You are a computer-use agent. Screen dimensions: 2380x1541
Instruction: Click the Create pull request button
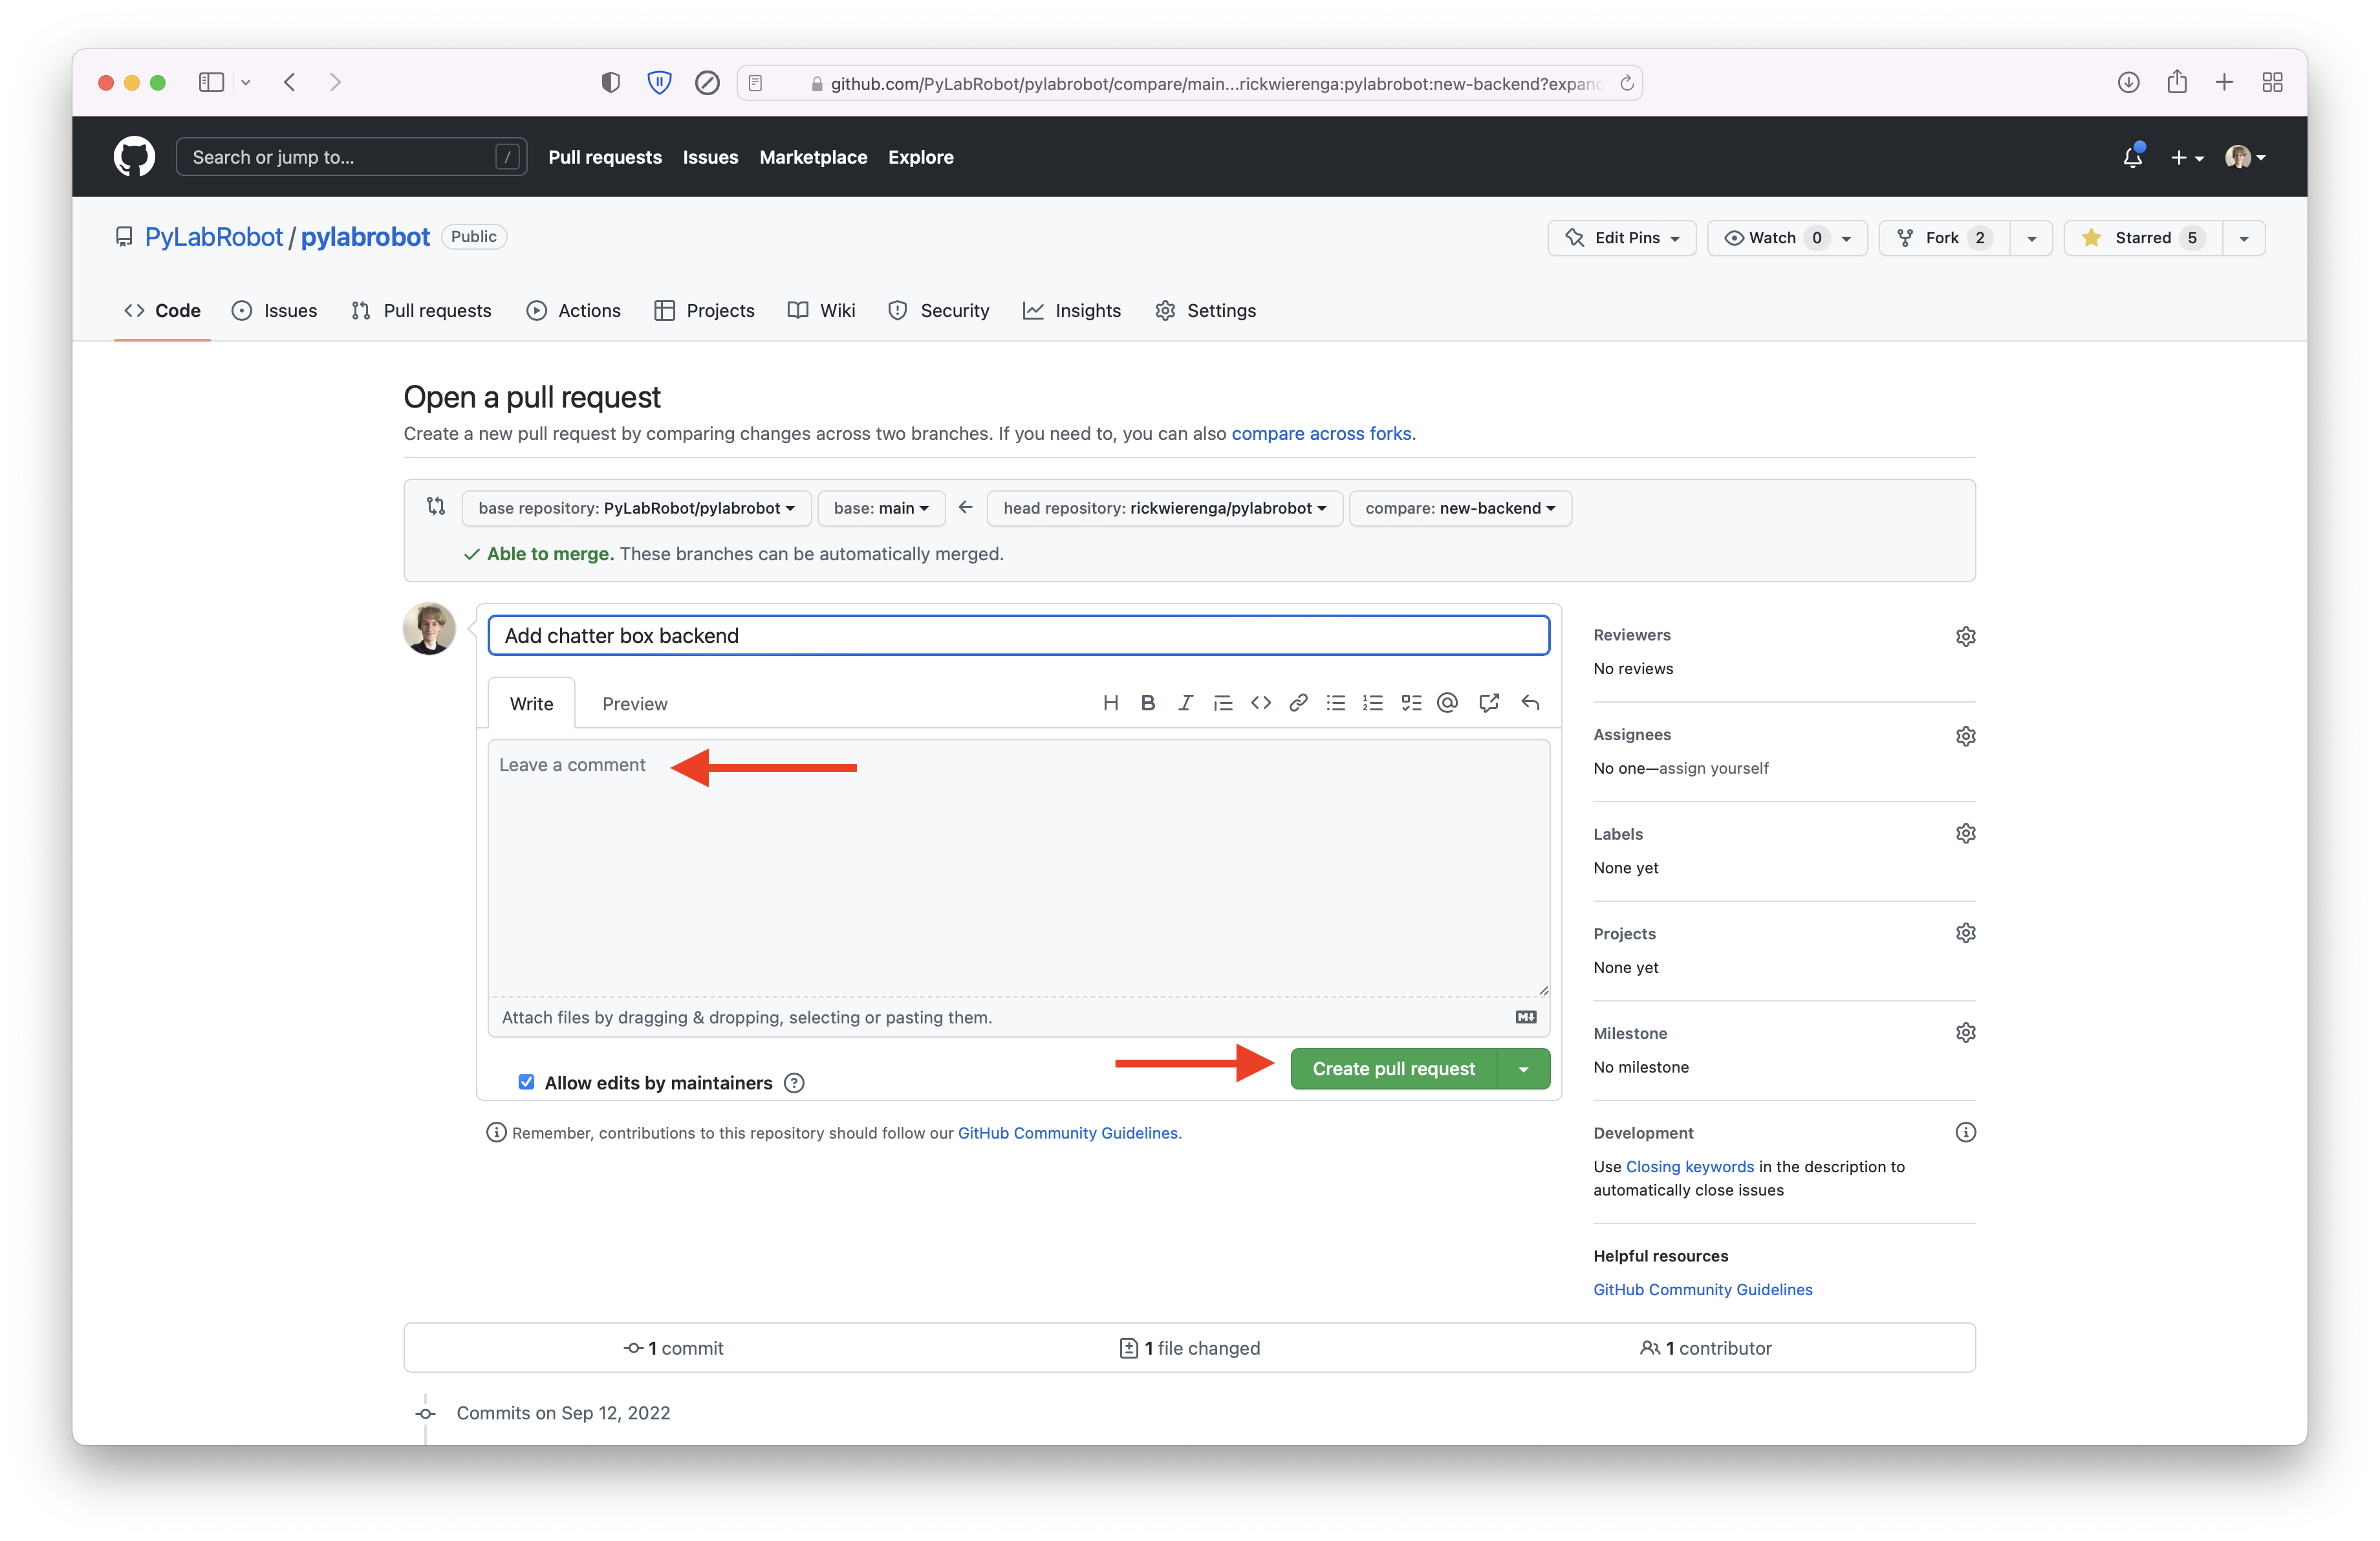point(1393,1068)
